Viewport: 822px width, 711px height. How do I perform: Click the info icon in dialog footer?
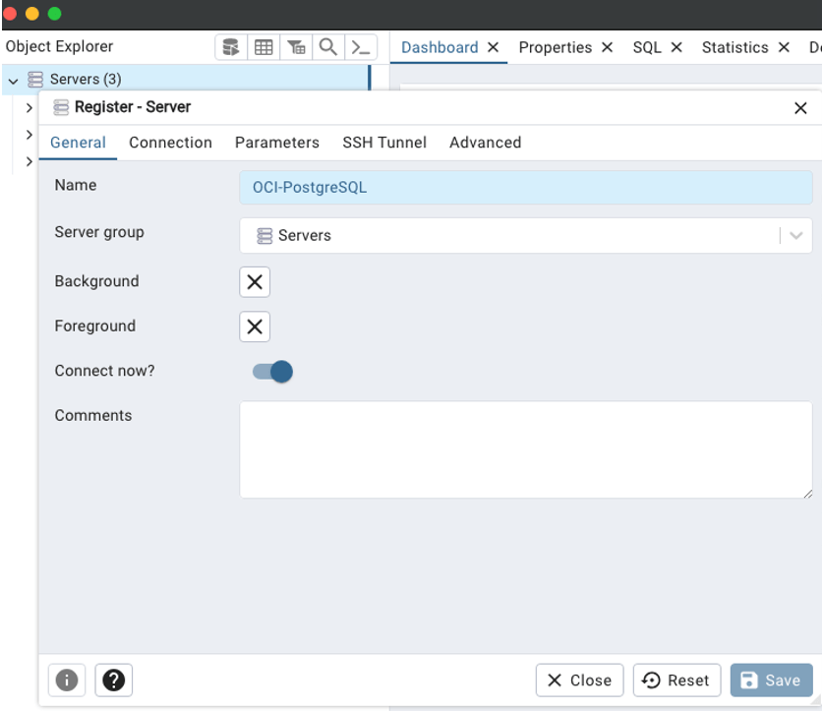[66, 680]
